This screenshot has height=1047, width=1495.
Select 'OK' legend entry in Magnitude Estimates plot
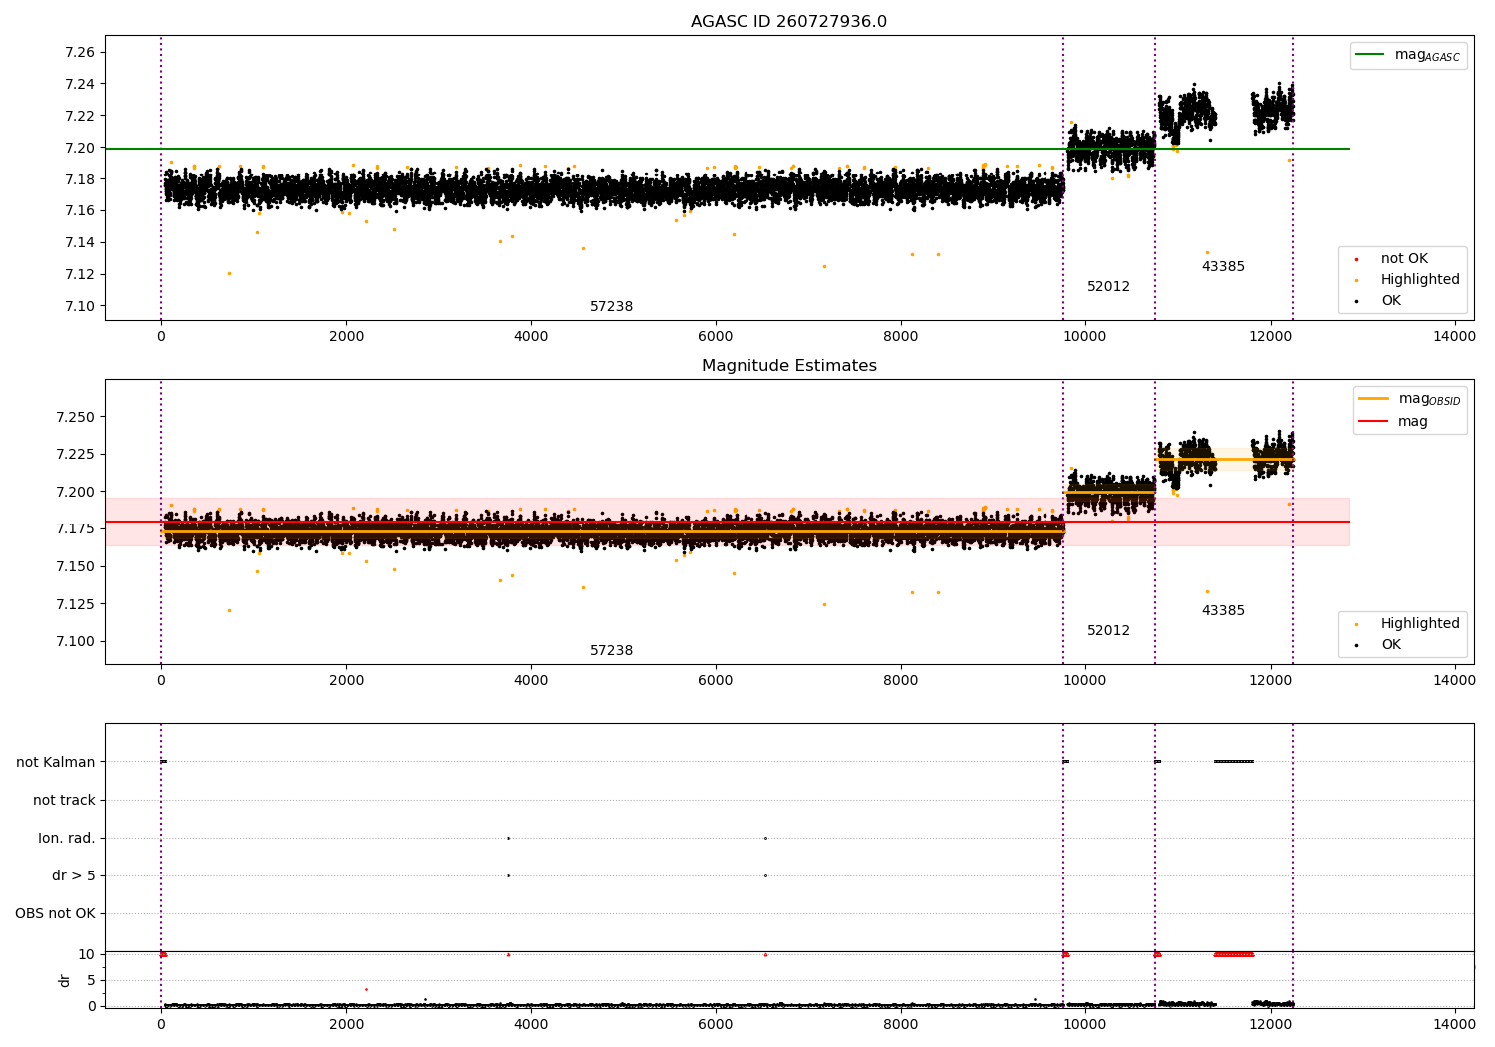click(1390, 645)
